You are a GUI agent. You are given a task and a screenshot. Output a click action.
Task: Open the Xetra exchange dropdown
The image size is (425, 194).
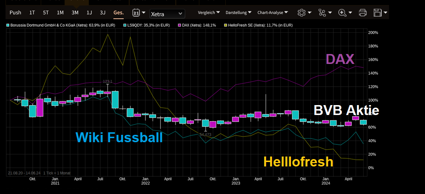(x=167, y=14)
